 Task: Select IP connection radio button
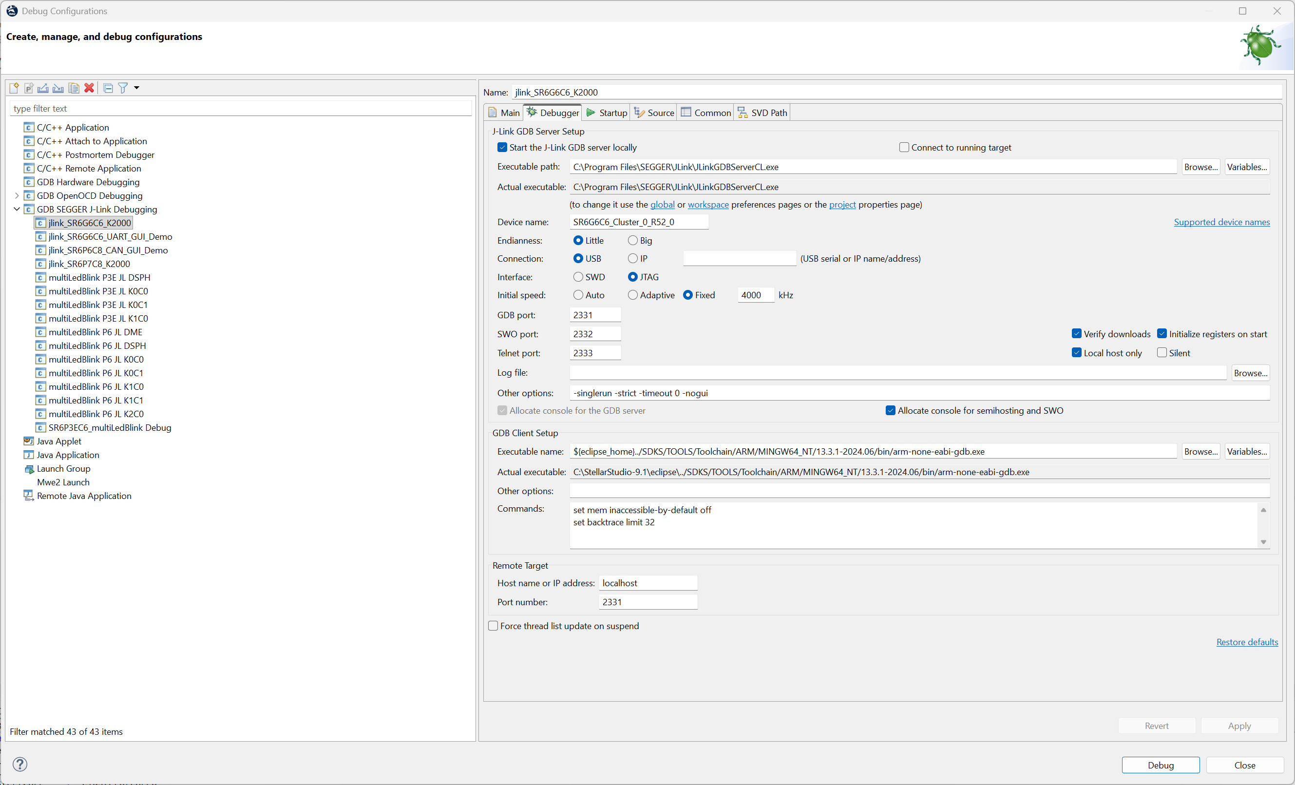click(633, 259)
